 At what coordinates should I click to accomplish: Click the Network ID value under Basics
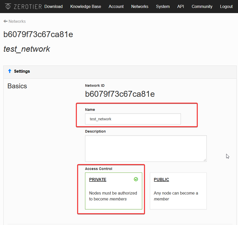pos(120,94)
